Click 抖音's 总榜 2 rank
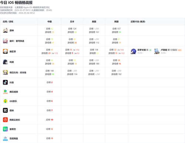The height and width of the screenshot is (143, 185). (x=50, y=82)
